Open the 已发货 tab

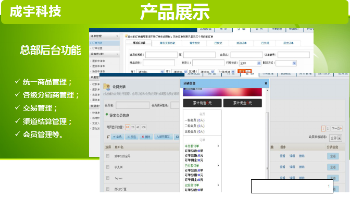coord(218,43)
